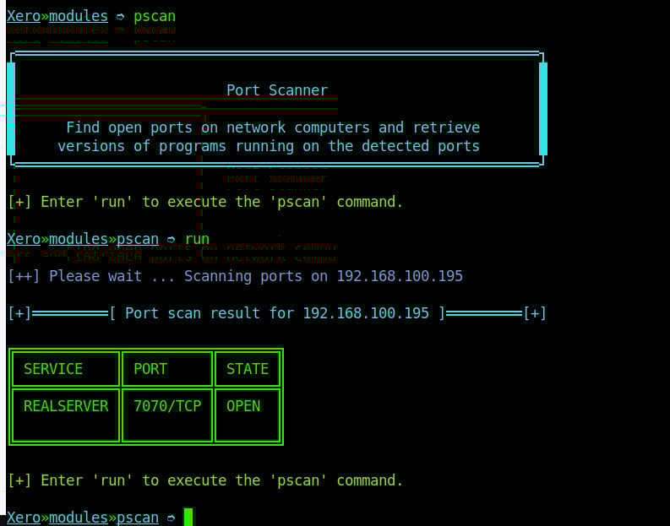Click the STATE column header cell
Image resolution: width=670 pixels, height=526 pixels.
click(248, 369)
